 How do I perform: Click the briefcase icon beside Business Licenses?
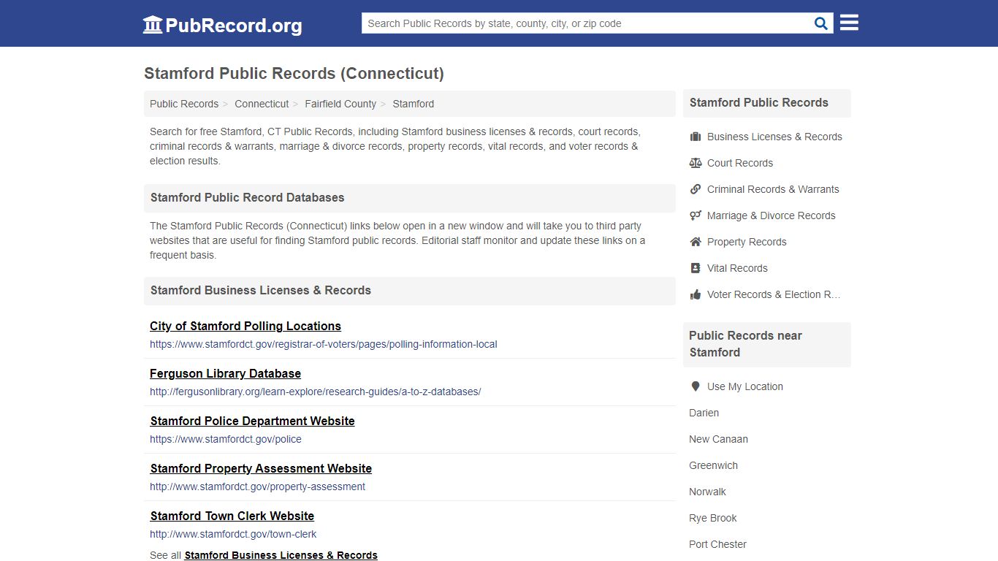(x=696, y=137)
